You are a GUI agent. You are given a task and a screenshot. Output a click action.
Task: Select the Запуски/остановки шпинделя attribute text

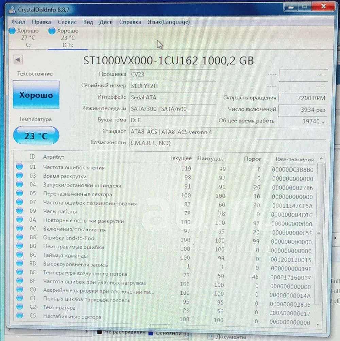pyautogui.click(x=82, y=185)
